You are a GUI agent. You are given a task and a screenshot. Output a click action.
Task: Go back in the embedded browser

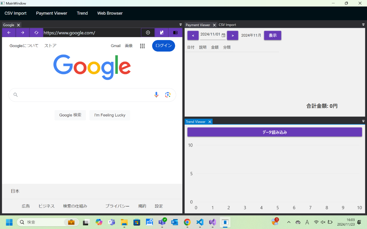[x=9, y=33]
